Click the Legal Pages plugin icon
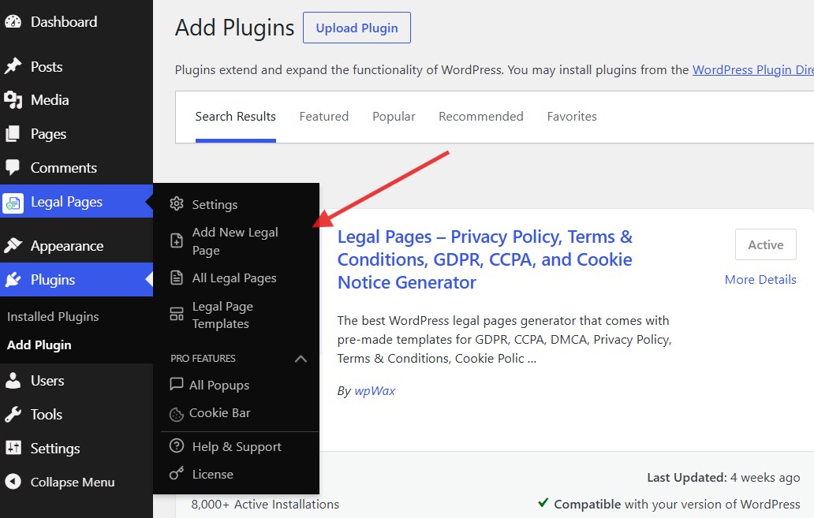Screen dimensions: 814x518 pyautogui.click(x=13, y=203)
